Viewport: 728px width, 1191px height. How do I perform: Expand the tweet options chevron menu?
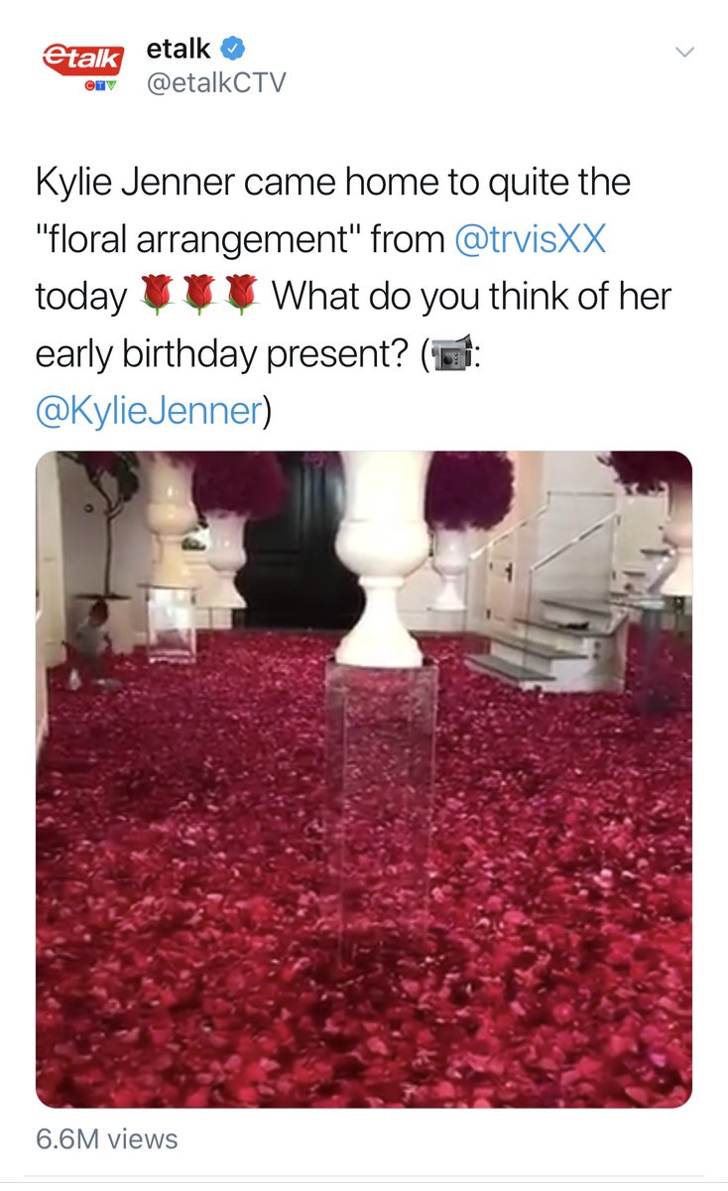[x=684, y=51]
